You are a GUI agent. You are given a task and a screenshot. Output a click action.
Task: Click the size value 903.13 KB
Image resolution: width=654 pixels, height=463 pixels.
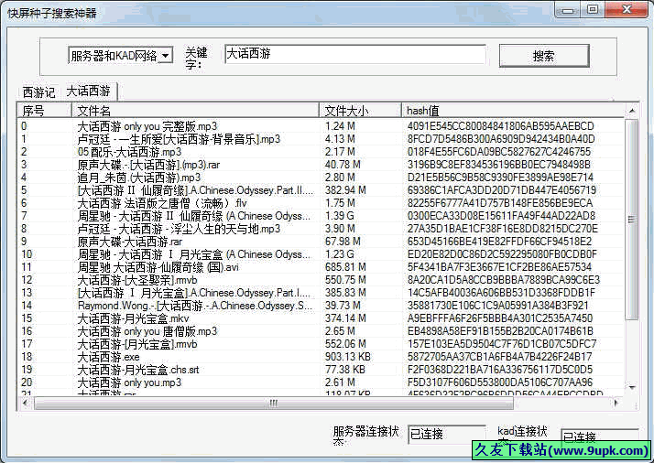pyautogui.click(x=348, y=357)
